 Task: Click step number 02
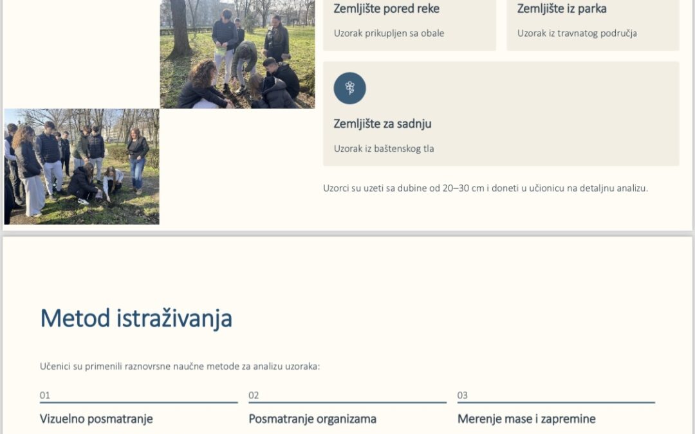[254, 395]
